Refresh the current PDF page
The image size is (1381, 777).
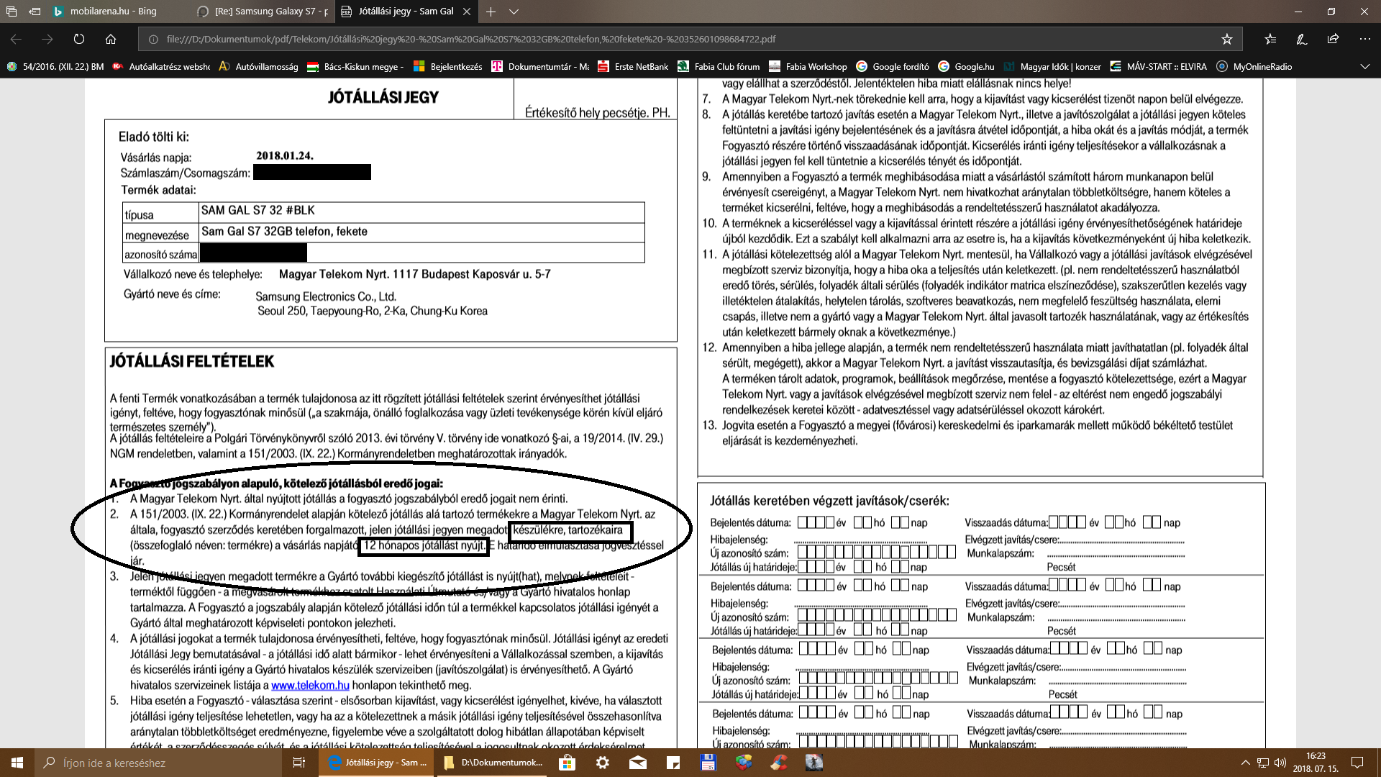tap(79, 39)
